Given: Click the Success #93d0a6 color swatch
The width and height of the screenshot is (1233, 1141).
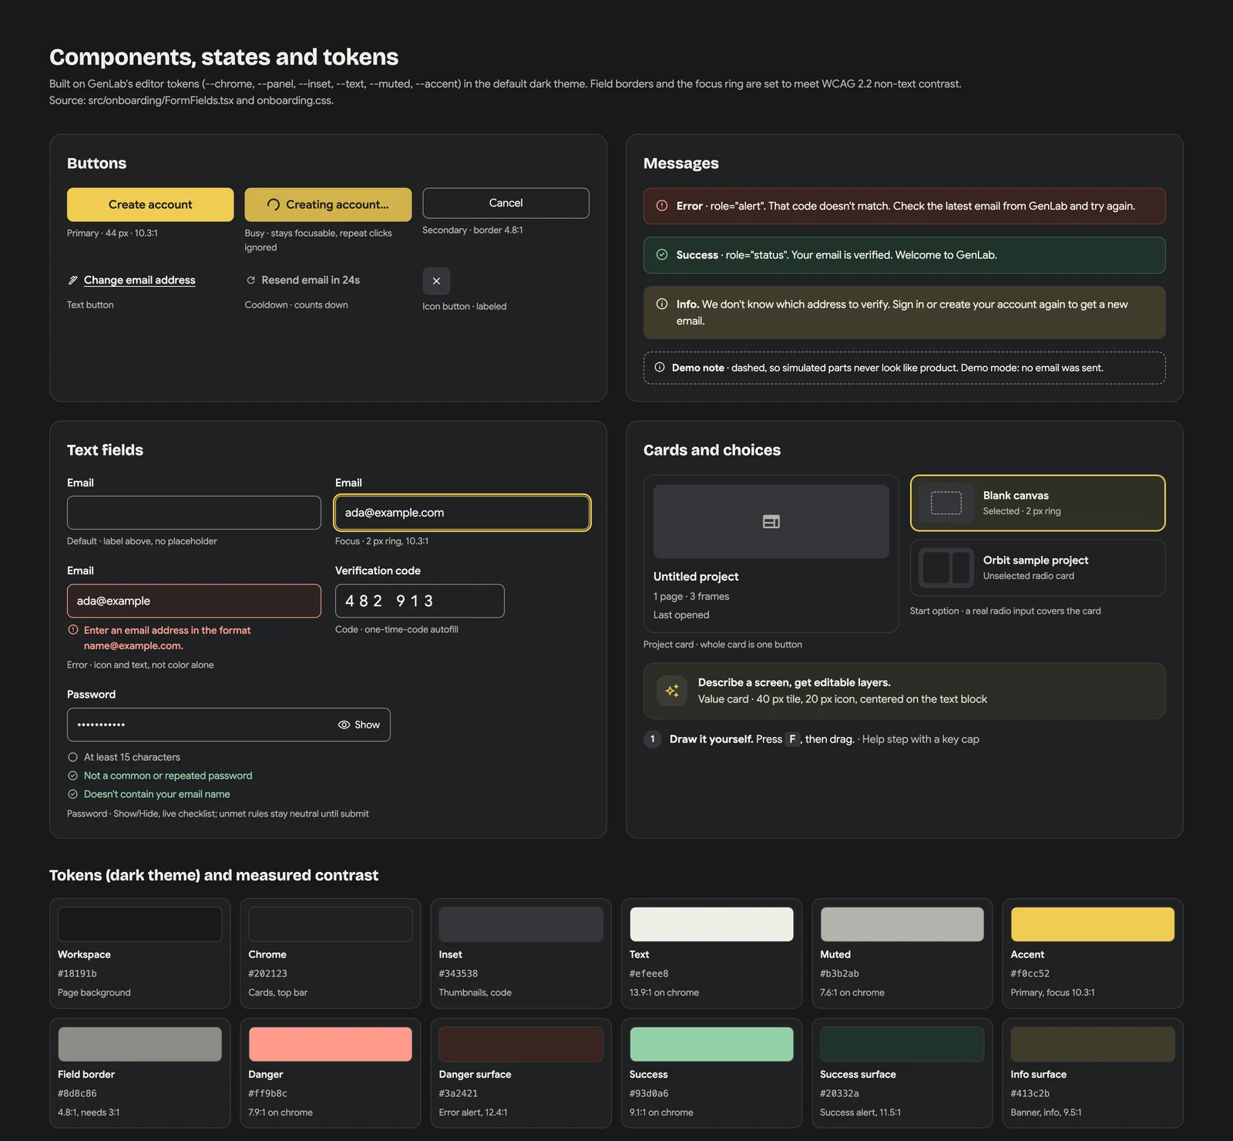Looking at the screenshot, I should point(711,1044).
